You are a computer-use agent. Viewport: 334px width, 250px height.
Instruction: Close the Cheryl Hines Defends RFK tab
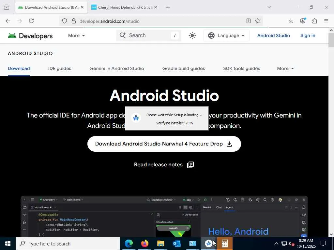[156, 7]
